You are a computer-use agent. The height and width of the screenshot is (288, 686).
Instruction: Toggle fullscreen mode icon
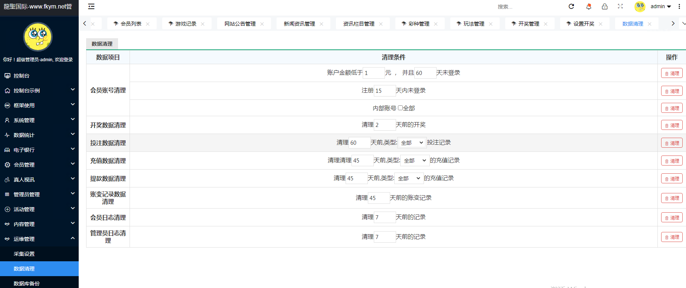[620, 6]
